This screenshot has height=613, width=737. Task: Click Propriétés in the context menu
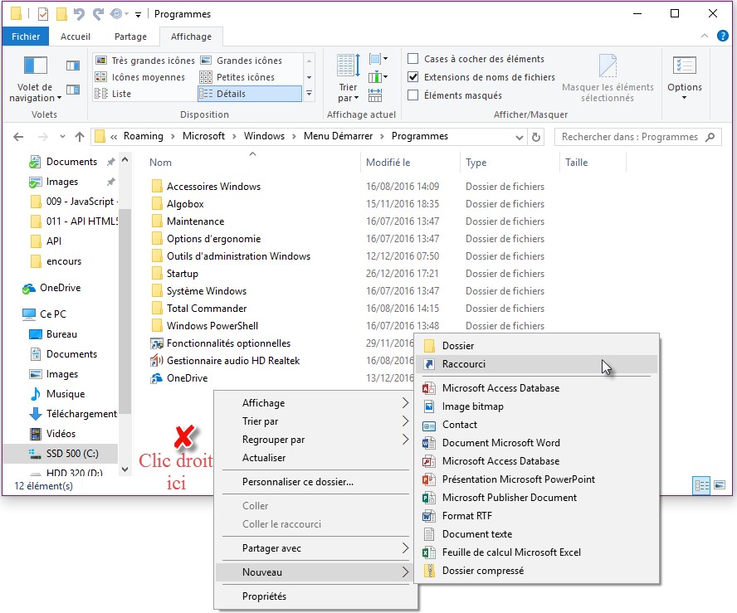(264, 596)
